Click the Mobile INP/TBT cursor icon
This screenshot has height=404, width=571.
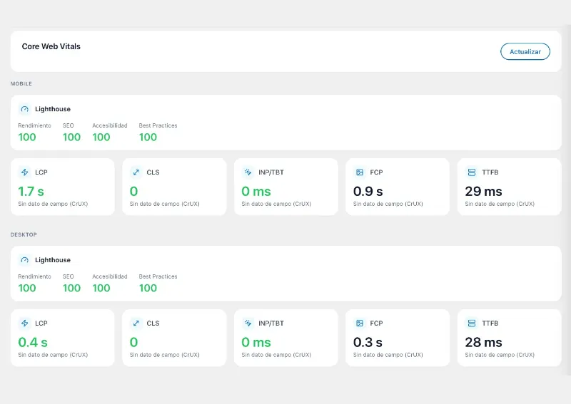pos(248,172)
